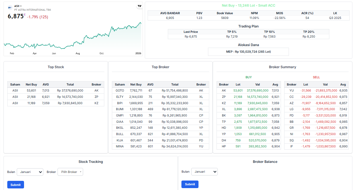Click the MEP allocation amount box
This screenshot has width=354, height=190.
(248, 52)
